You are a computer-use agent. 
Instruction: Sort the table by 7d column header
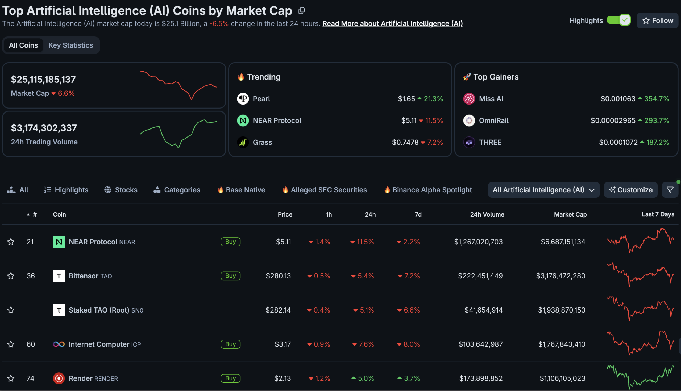tap(418, 214)
